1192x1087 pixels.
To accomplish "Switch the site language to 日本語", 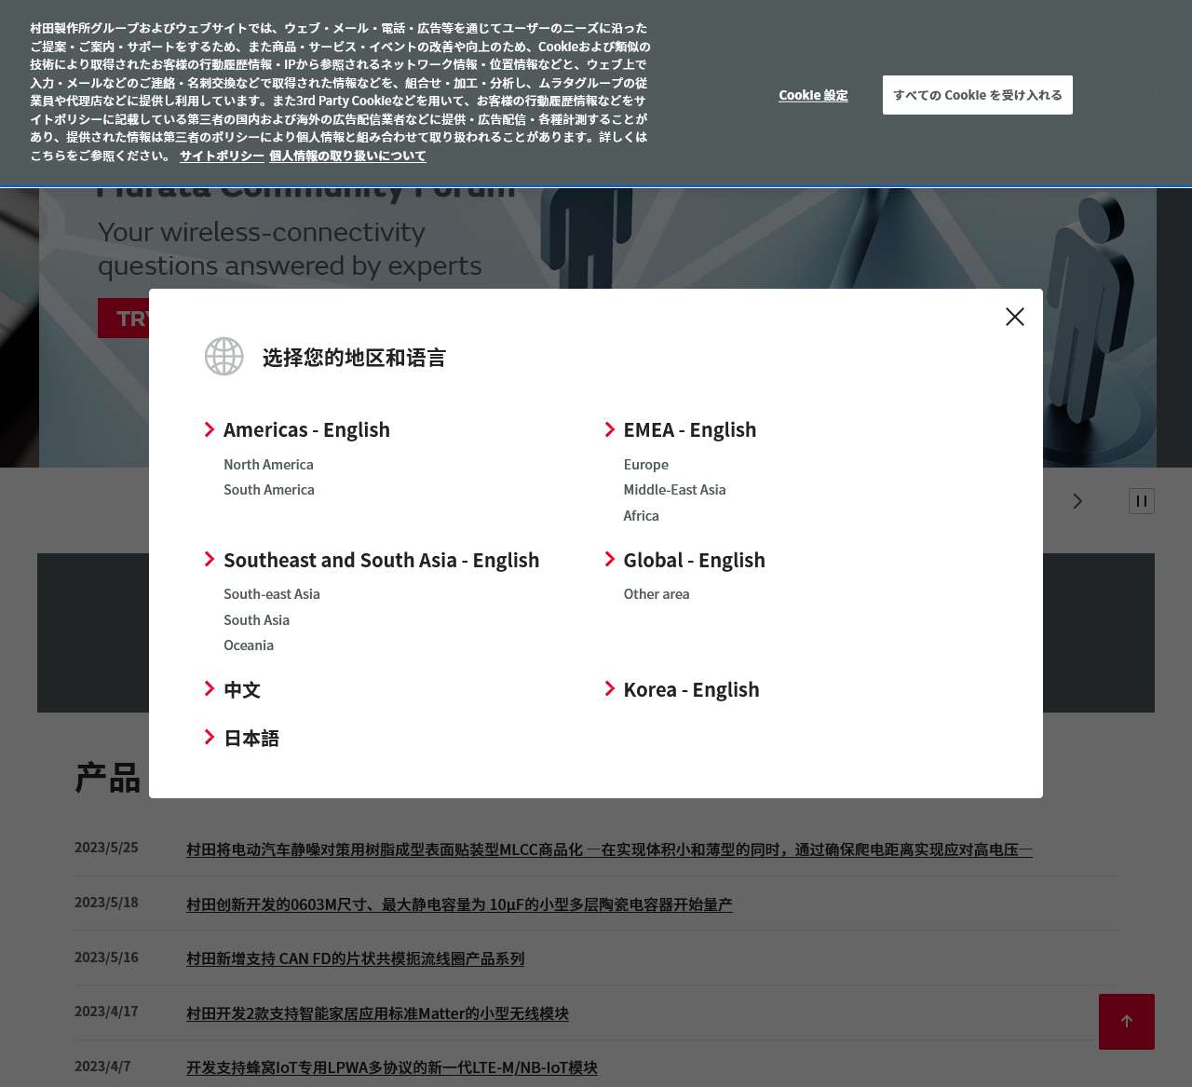I will (251, 738).
